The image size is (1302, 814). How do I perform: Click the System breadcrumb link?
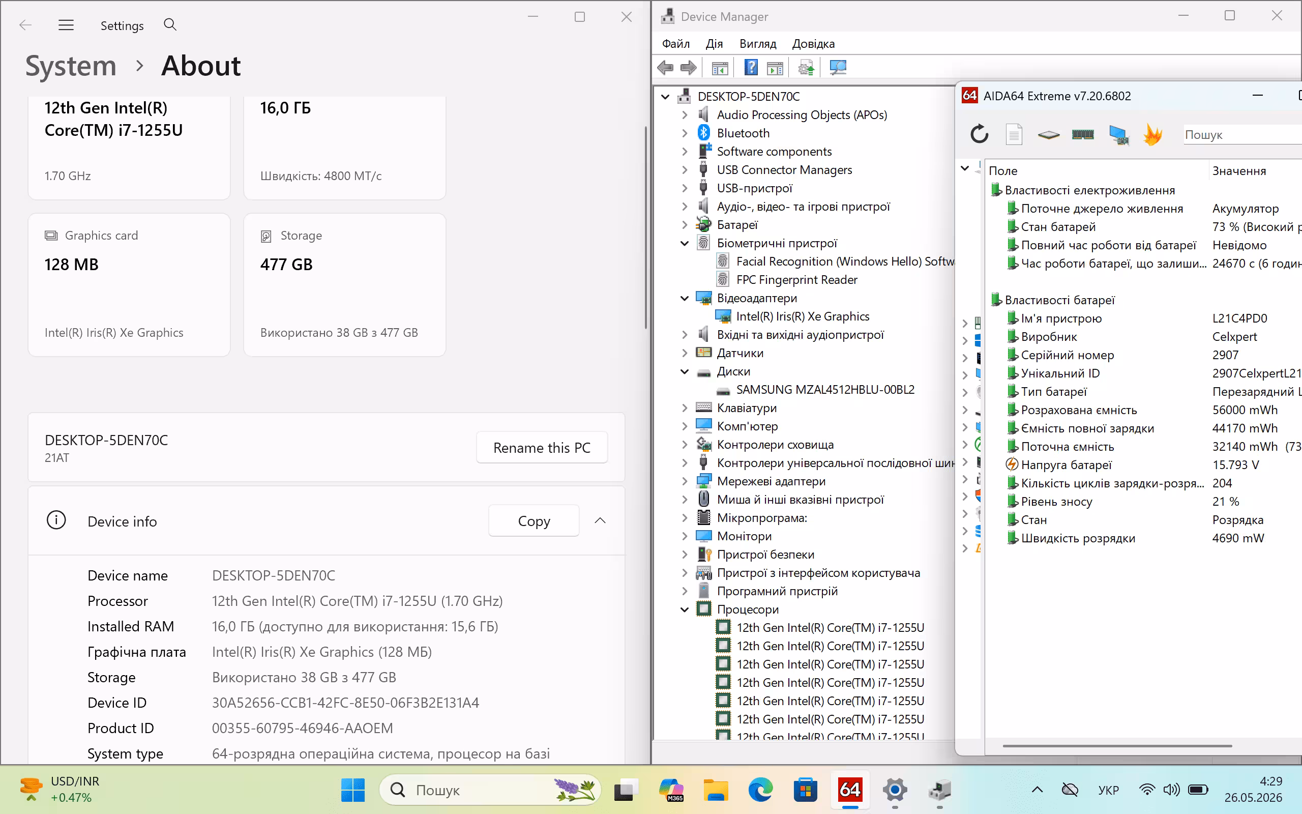click(71, 66)
